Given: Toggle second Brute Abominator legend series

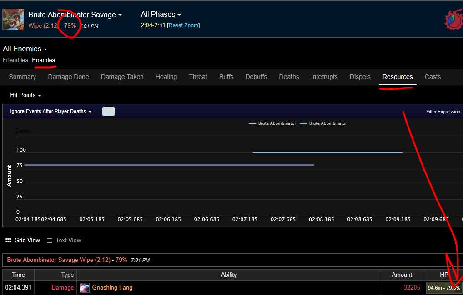Looking at the screenshot, I should coord(323,123).
